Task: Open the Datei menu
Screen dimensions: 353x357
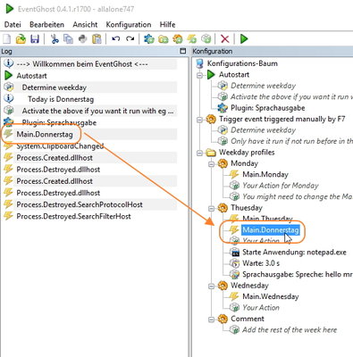Action: [x=13, y=24]
